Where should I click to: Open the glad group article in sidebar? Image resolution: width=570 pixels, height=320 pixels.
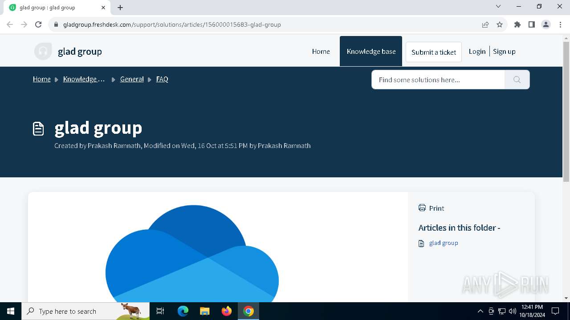444,243
